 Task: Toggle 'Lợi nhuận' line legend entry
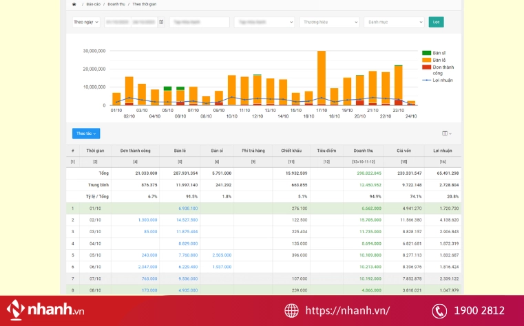pyautogui.click(x=438, y=80)
